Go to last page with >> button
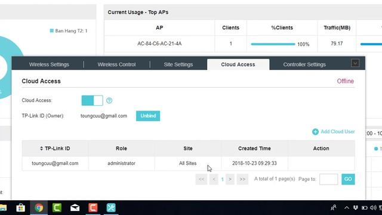Screen dimensions: 382x215 coord(242,179)
